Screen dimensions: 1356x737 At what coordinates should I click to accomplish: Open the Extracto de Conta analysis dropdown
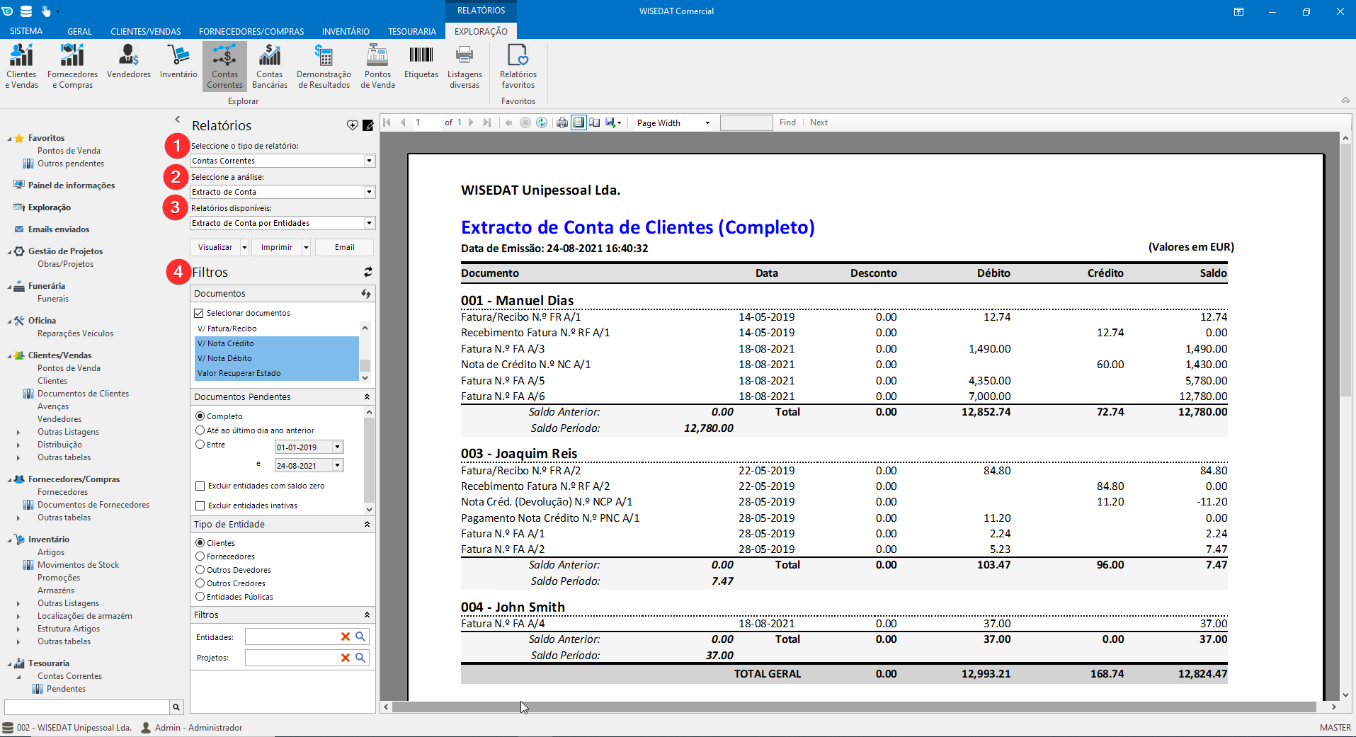point(369,192)
